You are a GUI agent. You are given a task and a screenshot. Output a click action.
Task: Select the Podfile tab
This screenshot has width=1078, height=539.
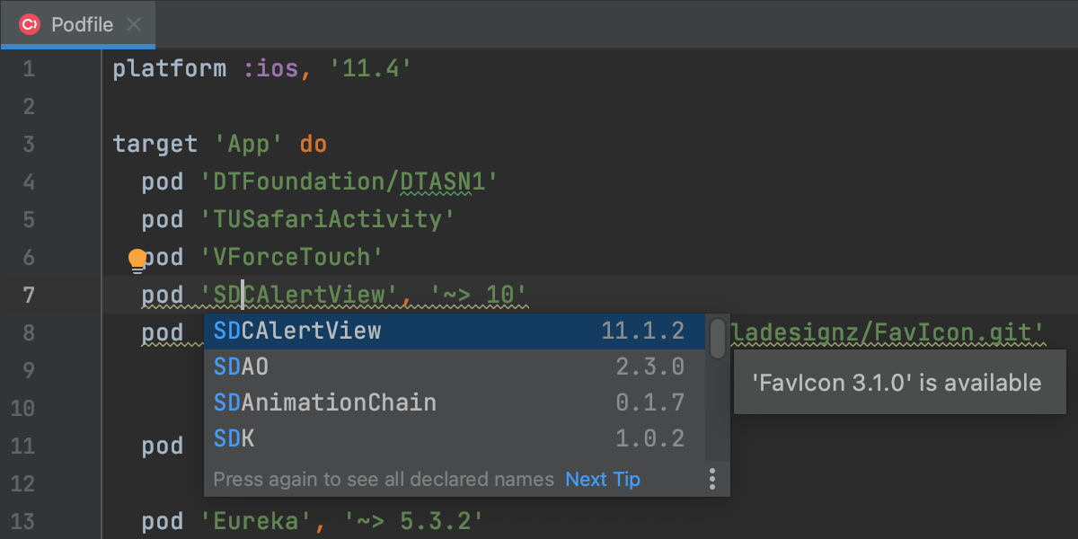(x=82, y=24)
